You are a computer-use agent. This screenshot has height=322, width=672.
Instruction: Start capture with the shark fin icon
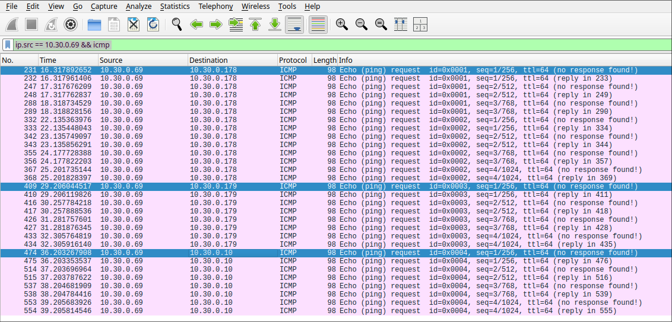pyautogui.click(x=11, y=24)
